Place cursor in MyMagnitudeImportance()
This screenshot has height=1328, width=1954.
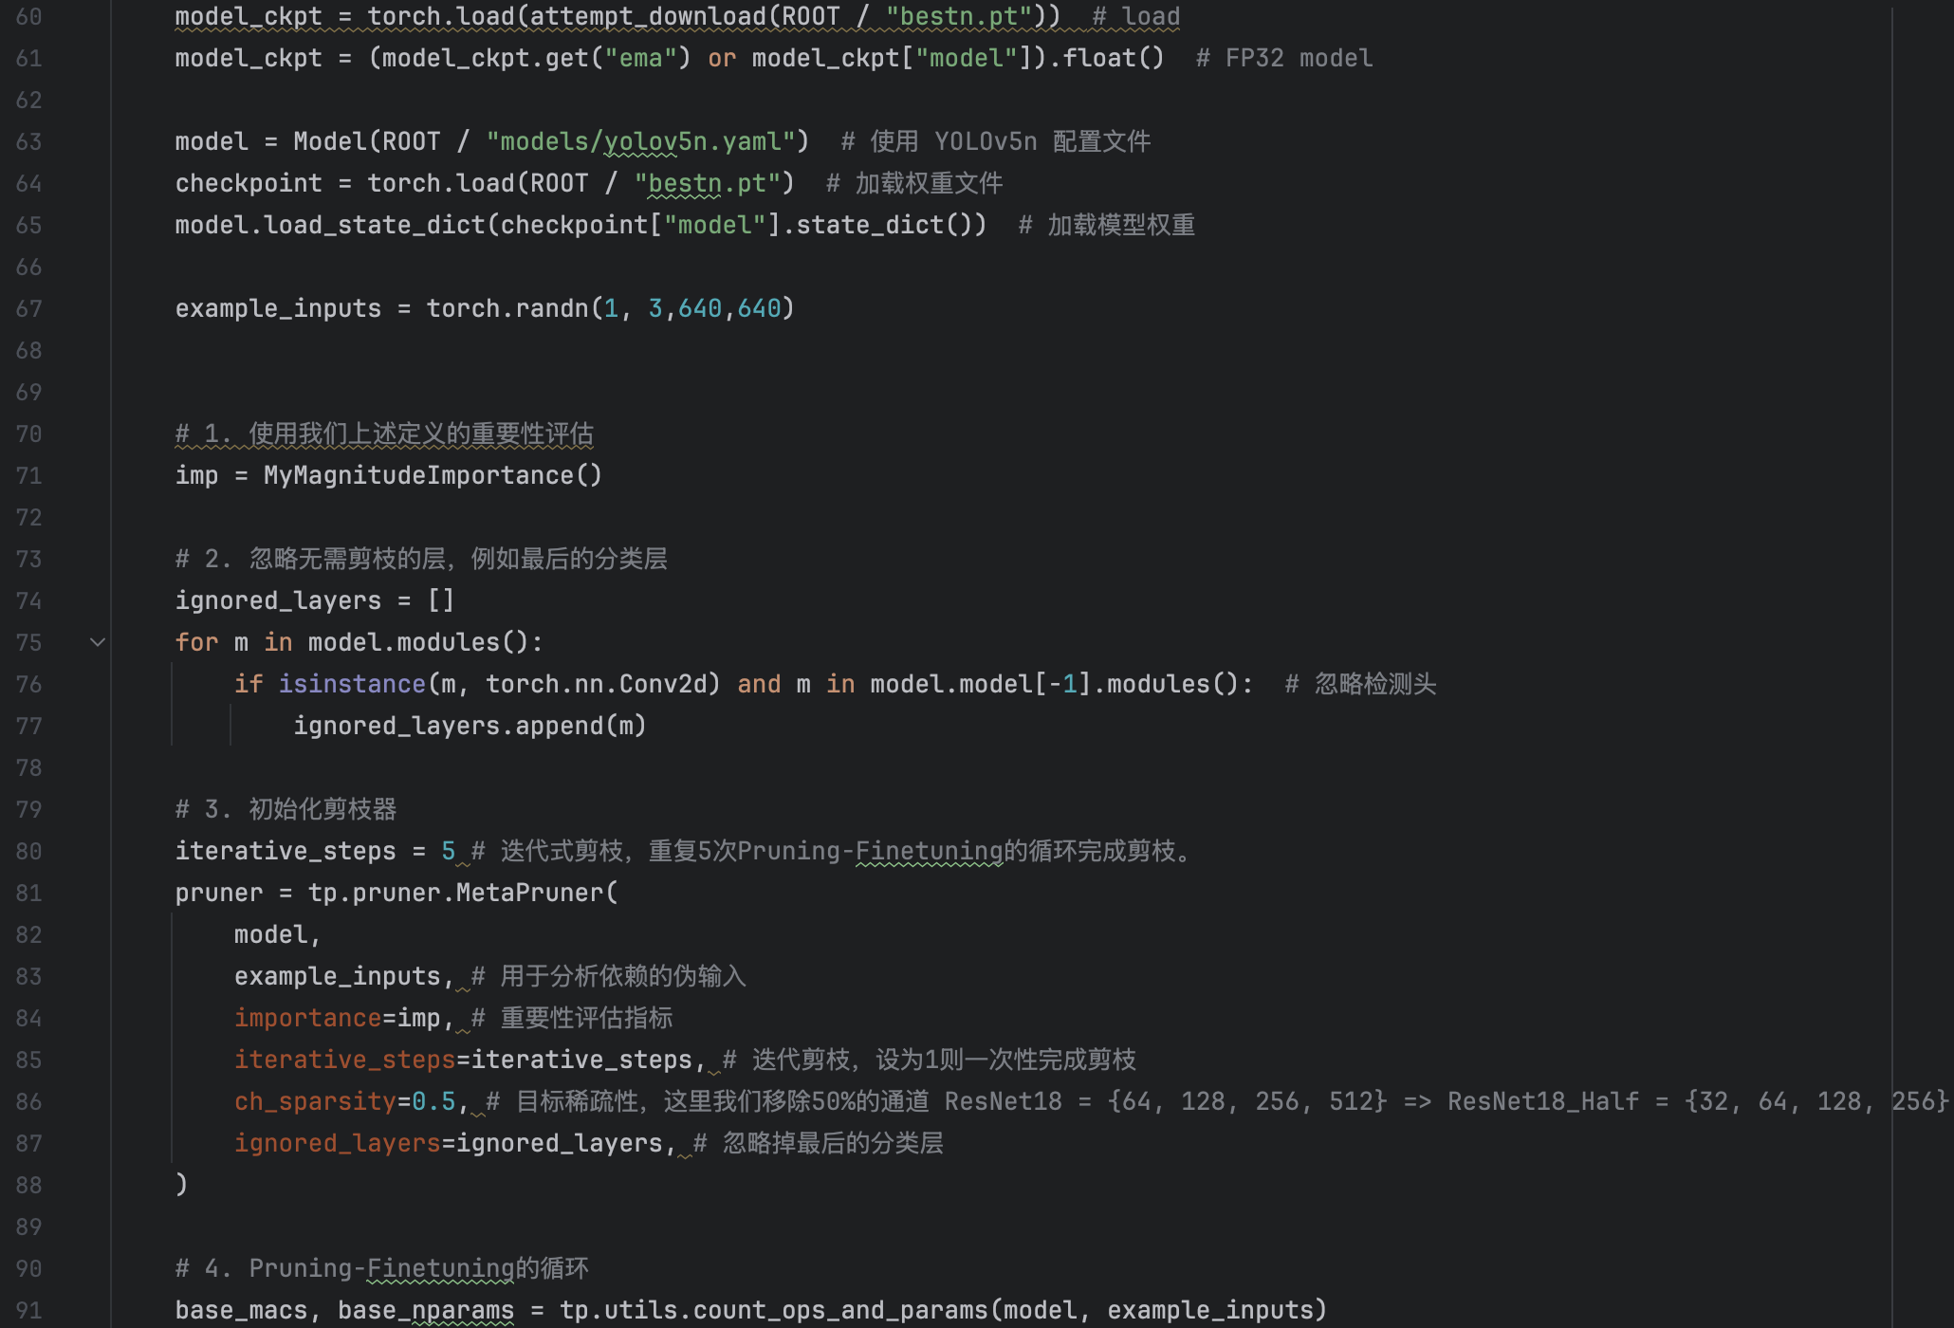point(430,474)
